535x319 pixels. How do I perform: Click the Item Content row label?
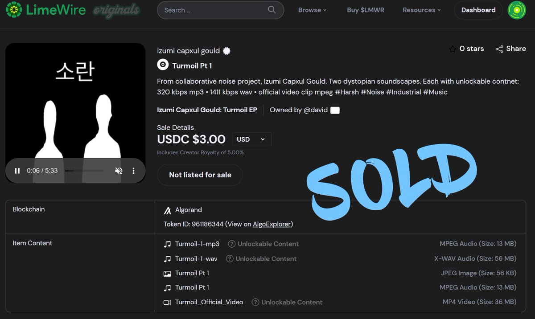click(x=32, y=243)
